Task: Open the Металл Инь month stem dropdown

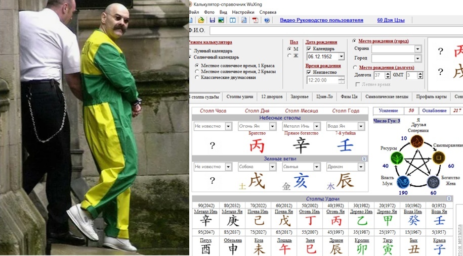Action: [317, 126]
